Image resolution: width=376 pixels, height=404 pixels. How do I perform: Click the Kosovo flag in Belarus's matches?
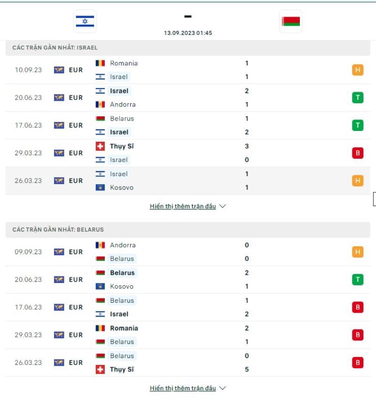point(101,286)
